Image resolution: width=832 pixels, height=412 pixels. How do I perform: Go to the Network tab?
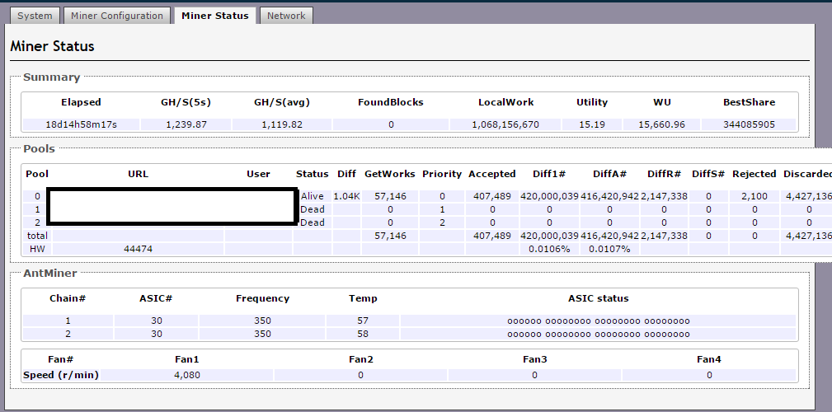click(286, 16)
